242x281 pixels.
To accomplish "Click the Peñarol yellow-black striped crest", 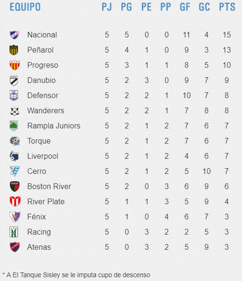I will tap(14, 50).
